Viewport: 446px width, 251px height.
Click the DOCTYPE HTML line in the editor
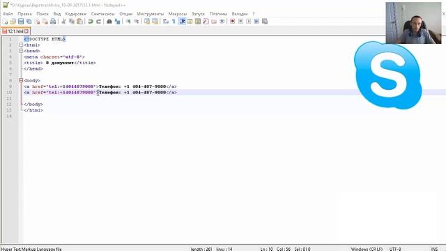tap(45, 39)
